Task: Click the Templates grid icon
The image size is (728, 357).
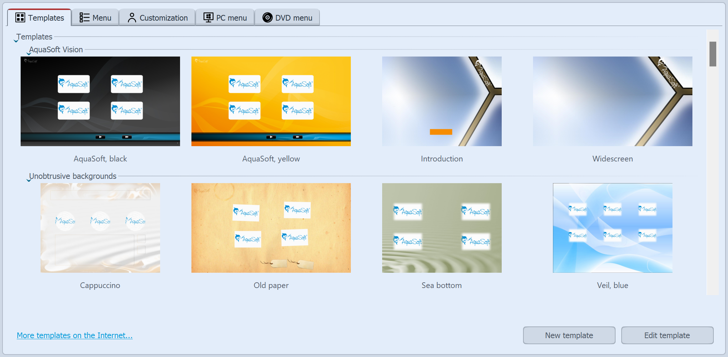Action: pyautogui.click(x=20, y=17)
